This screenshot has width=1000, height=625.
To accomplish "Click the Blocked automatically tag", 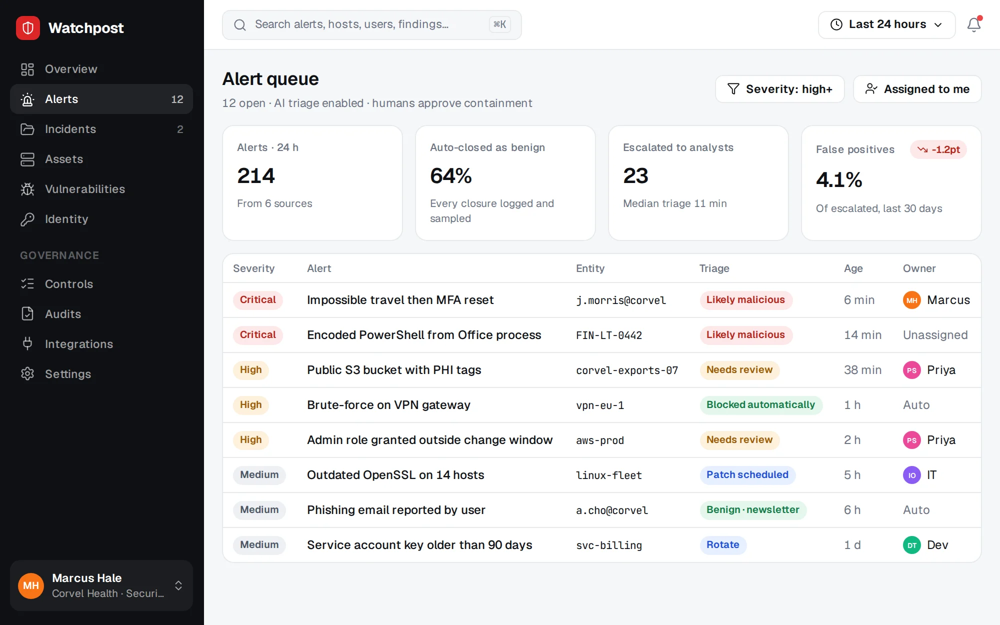I will 761,405.
